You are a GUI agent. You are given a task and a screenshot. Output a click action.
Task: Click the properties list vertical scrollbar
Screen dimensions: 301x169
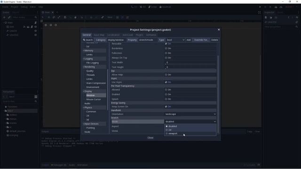click(x=218, y=94)
